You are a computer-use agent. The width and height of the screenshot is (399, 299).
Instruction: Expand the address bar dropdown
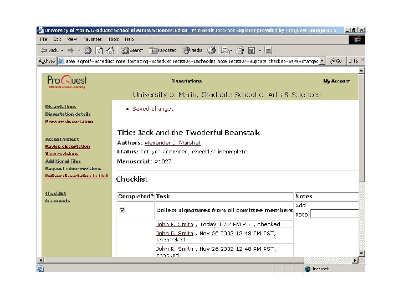tap(322, 61)
